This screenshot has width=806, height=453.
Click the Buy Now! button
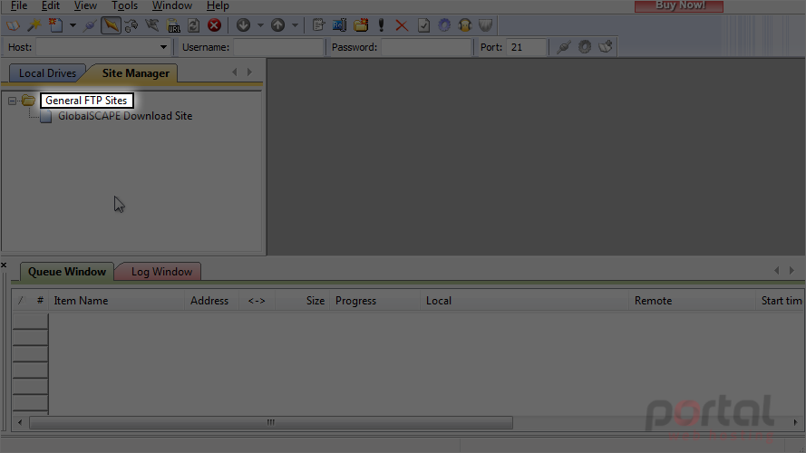(679, 5)
